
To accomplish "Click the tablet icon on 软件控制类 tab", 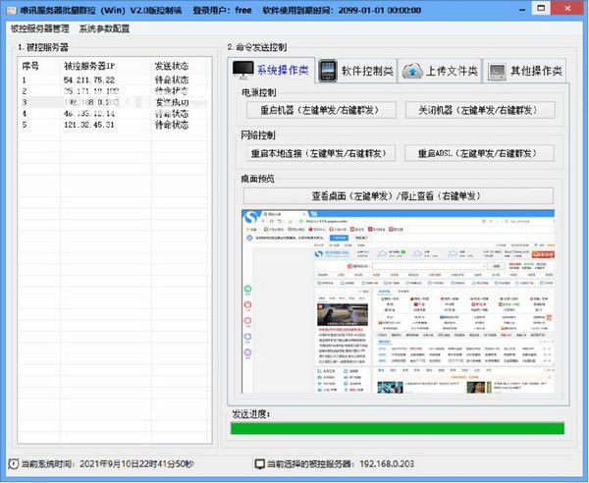I will click(328, 71).
